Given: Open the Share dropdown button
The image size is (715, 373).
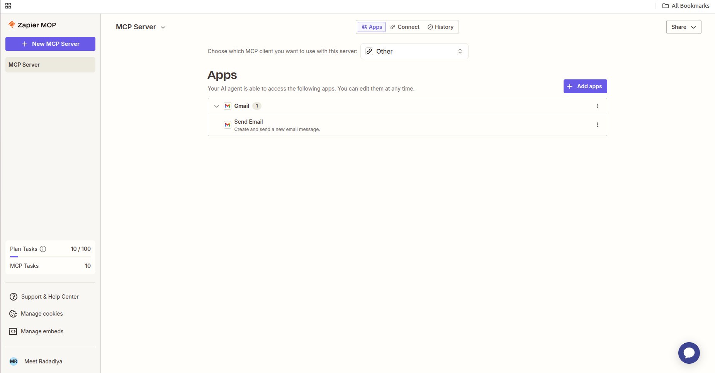Looking at the screenshot, I should click(x=684, y=27).
